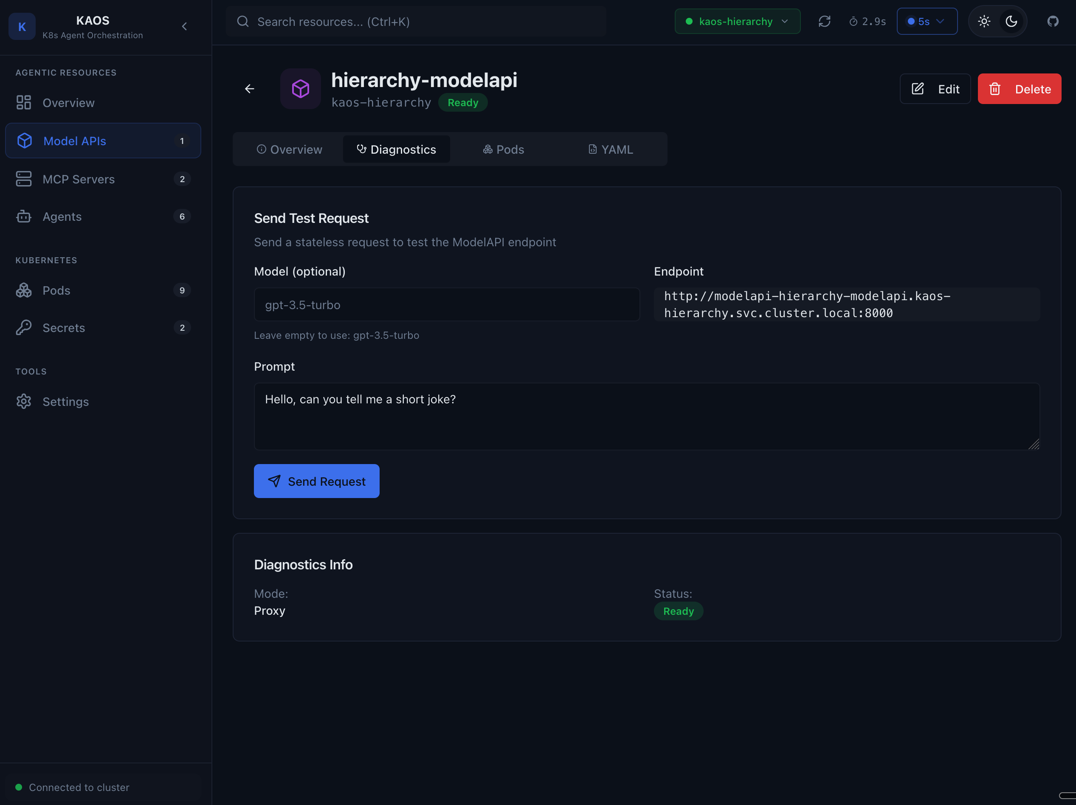Screen dimensions: 1076x805
Task: Switch to the YAML tab
Action: pos(611,149)
